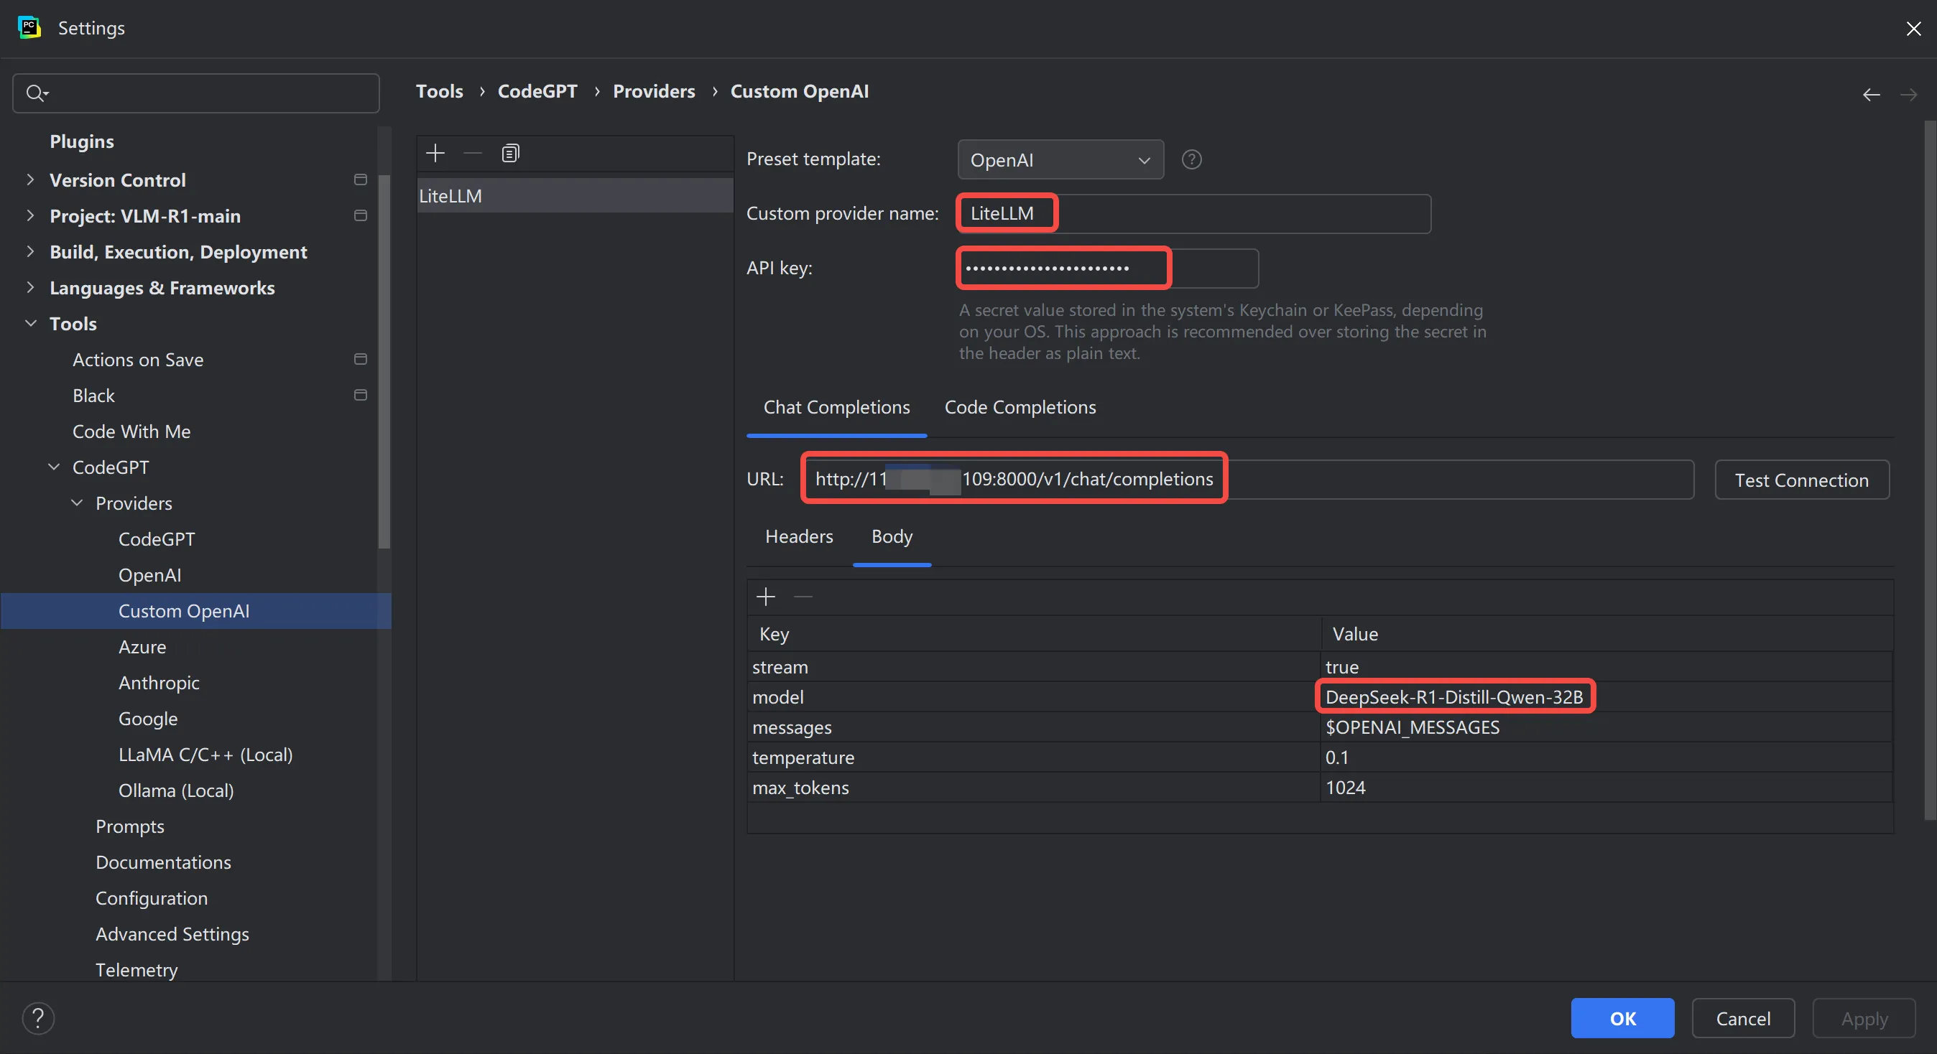Close the Settings dialog
1937x1054 pixels.
[x=1913, y=29]
